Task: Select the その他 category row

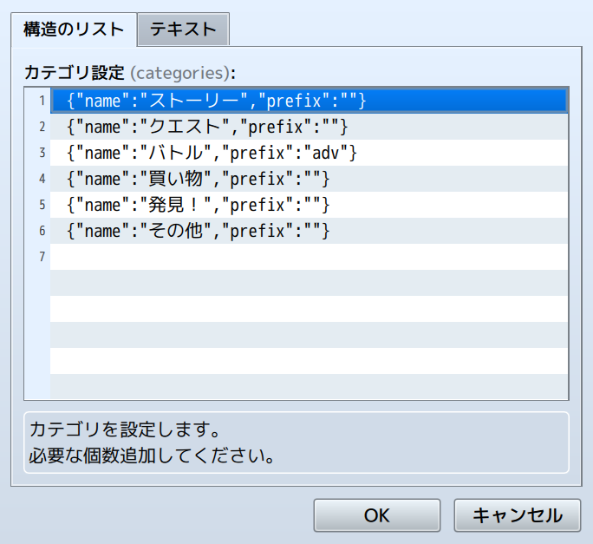Action: 198,232
